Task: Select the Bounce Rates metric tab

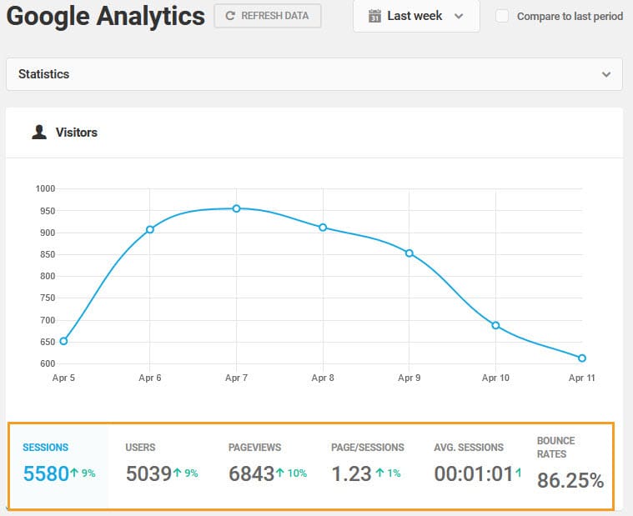Action: coord(570,464)
